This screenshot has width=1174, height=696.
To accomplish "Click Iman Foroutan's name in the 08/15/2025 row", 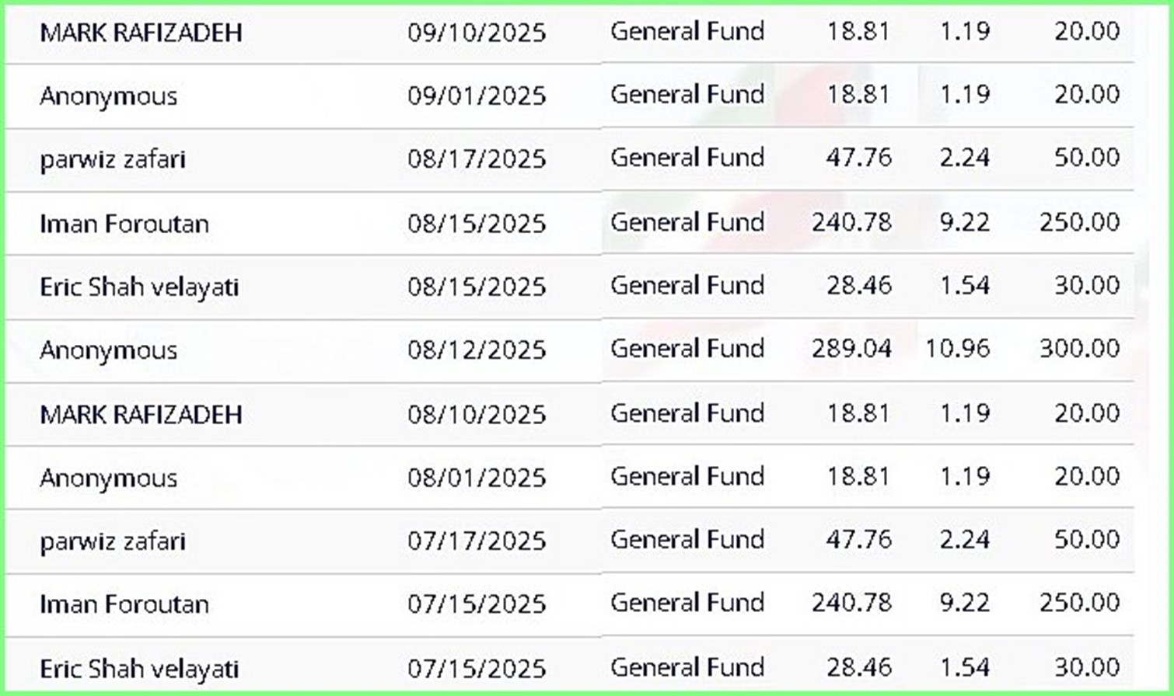I will pos(124,224).
